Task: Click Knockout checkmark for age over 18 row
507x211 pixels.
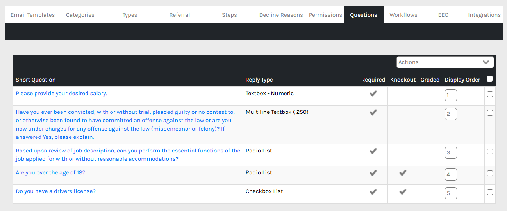Action: coord(403,173)
